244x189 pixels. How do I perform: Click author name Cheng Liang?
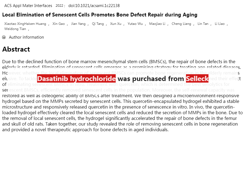tap(181, 24)
